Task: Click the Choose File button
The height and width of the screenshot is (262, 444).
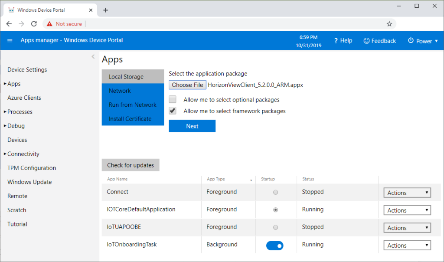Action: (187, 85)
